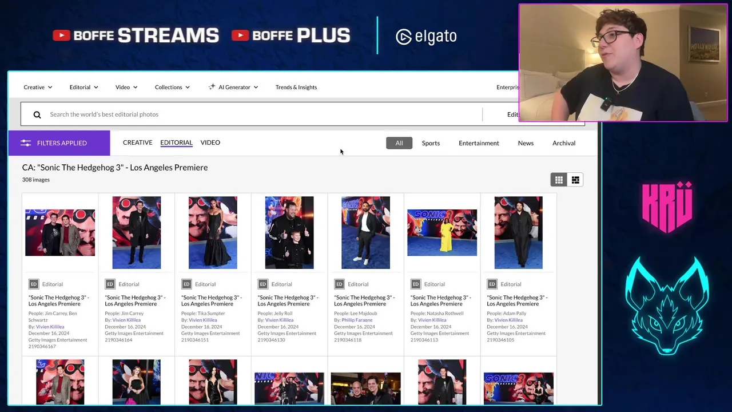The height and width of the screenshot is (412, 732).
Task: Click the title under the Jelly Roll photo
Action: pyautogui.click(x=288, y=300)
